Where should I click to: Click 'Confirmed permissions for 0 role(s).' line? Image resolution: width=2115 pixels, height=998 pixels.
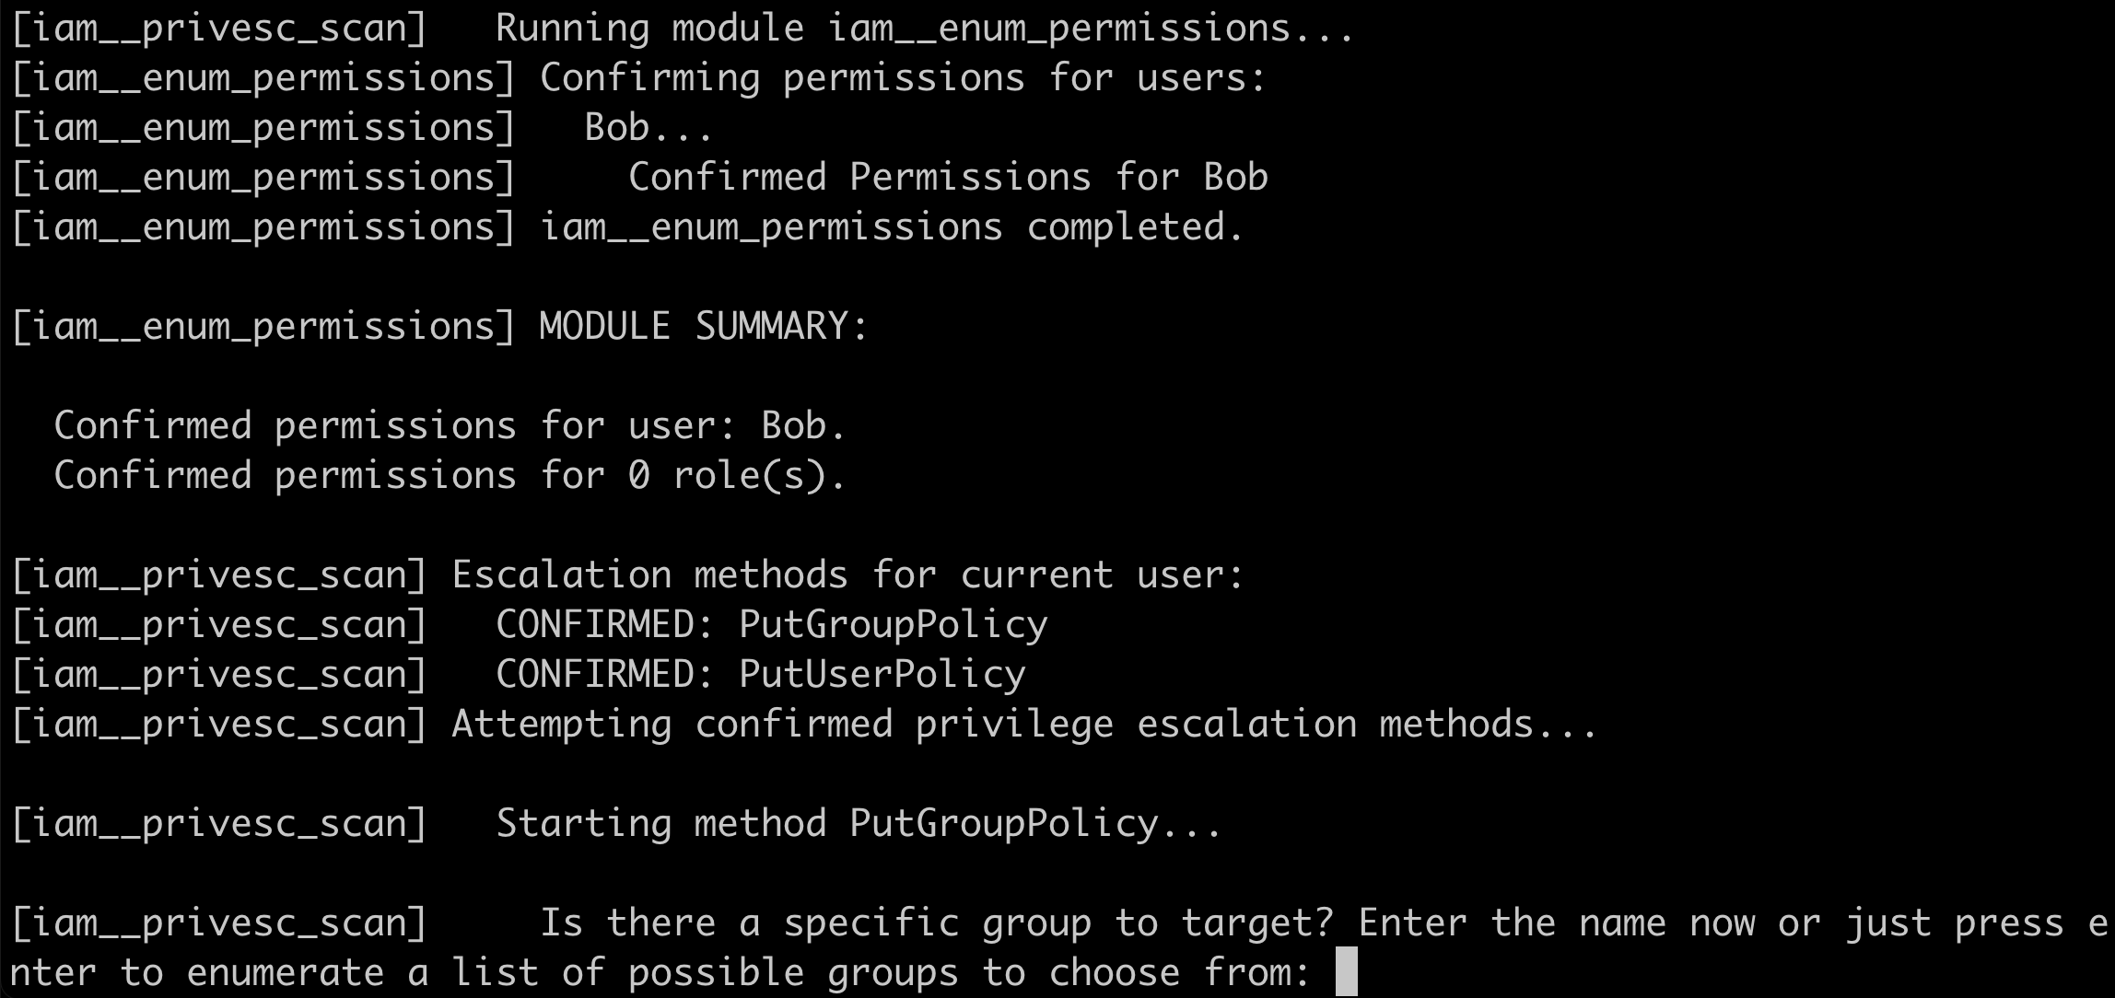[450, 475]
